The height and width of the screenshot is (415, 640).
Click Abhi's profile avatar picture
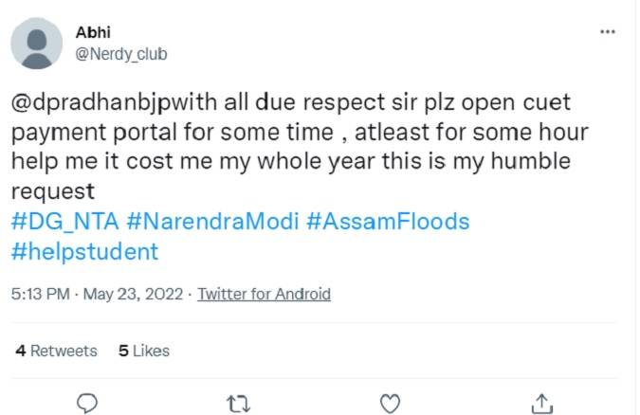pyautogui.click(x=37, y=44)
